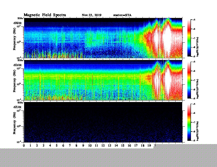The height and width of the screenshot is (167, 217).
Task: Click the "-6" value on dZ/dt color bar
Action: (x=194, y=113)
